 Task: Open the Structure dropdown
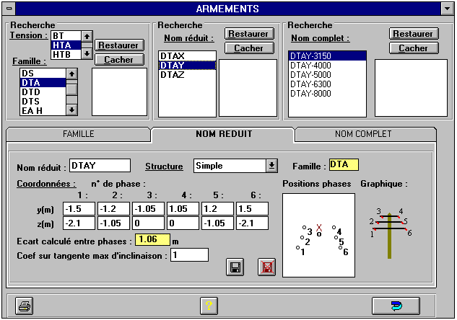271,165
